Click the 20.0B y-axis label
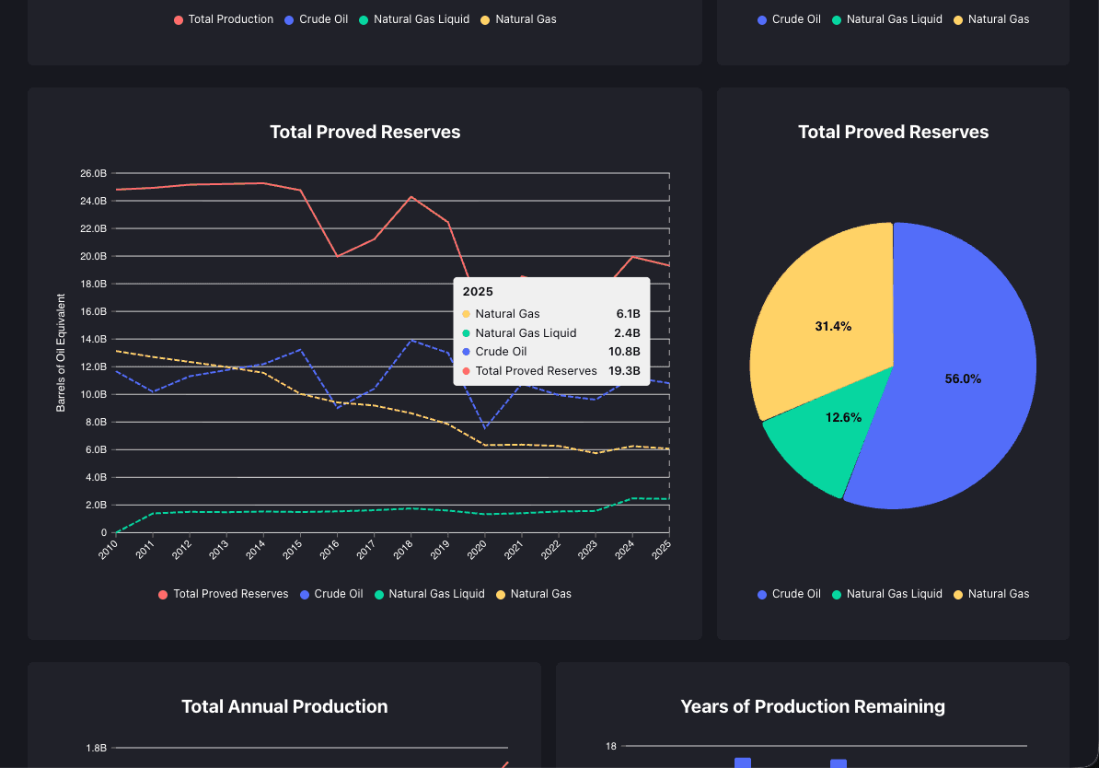Viewport: 1099px width, 768px height. coord(93,256)
